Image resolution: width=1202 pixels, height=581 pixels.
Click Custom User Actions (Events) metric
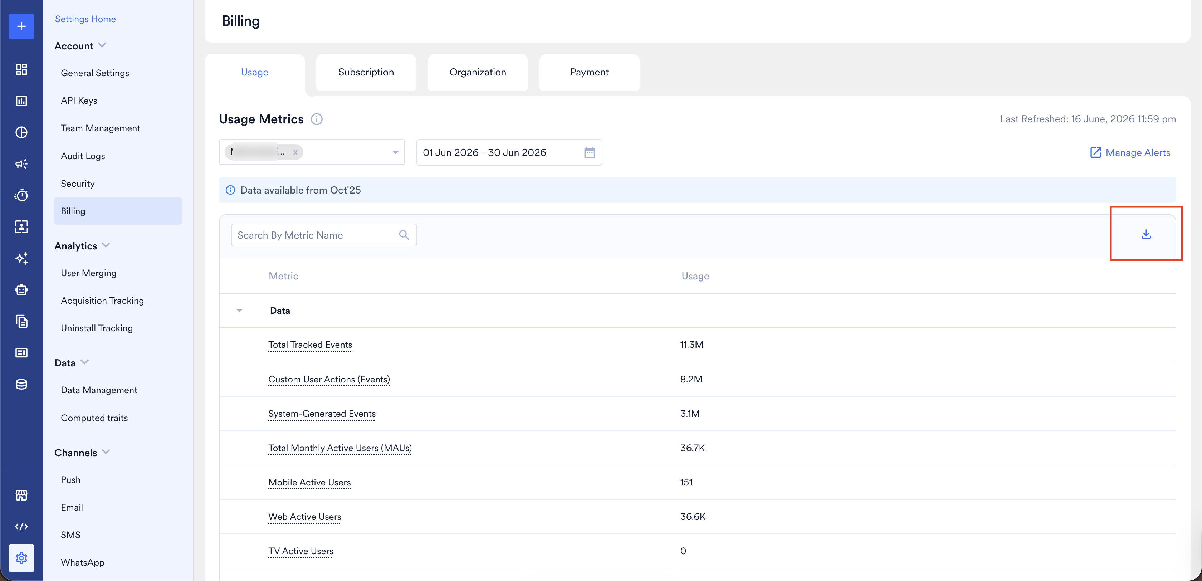coord(329,379)
